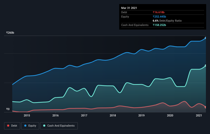Viewport: 210px width, 134px height.
Task: Click the 2018 x-axis label
Action: point(113,115)
